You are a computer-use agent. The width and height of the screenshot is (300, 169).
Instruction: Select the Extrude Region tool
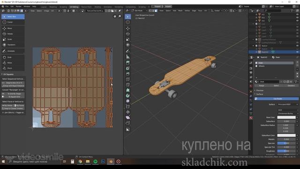pyautogui.click(x=128, y=63)
